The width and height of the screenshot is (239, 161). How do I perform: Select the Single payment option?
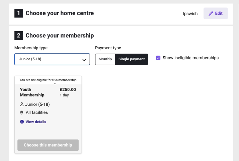pyautogui.click(x=132, y=59)
